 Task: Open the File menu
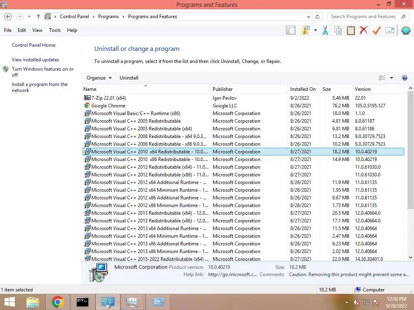(x=8, y=30)
